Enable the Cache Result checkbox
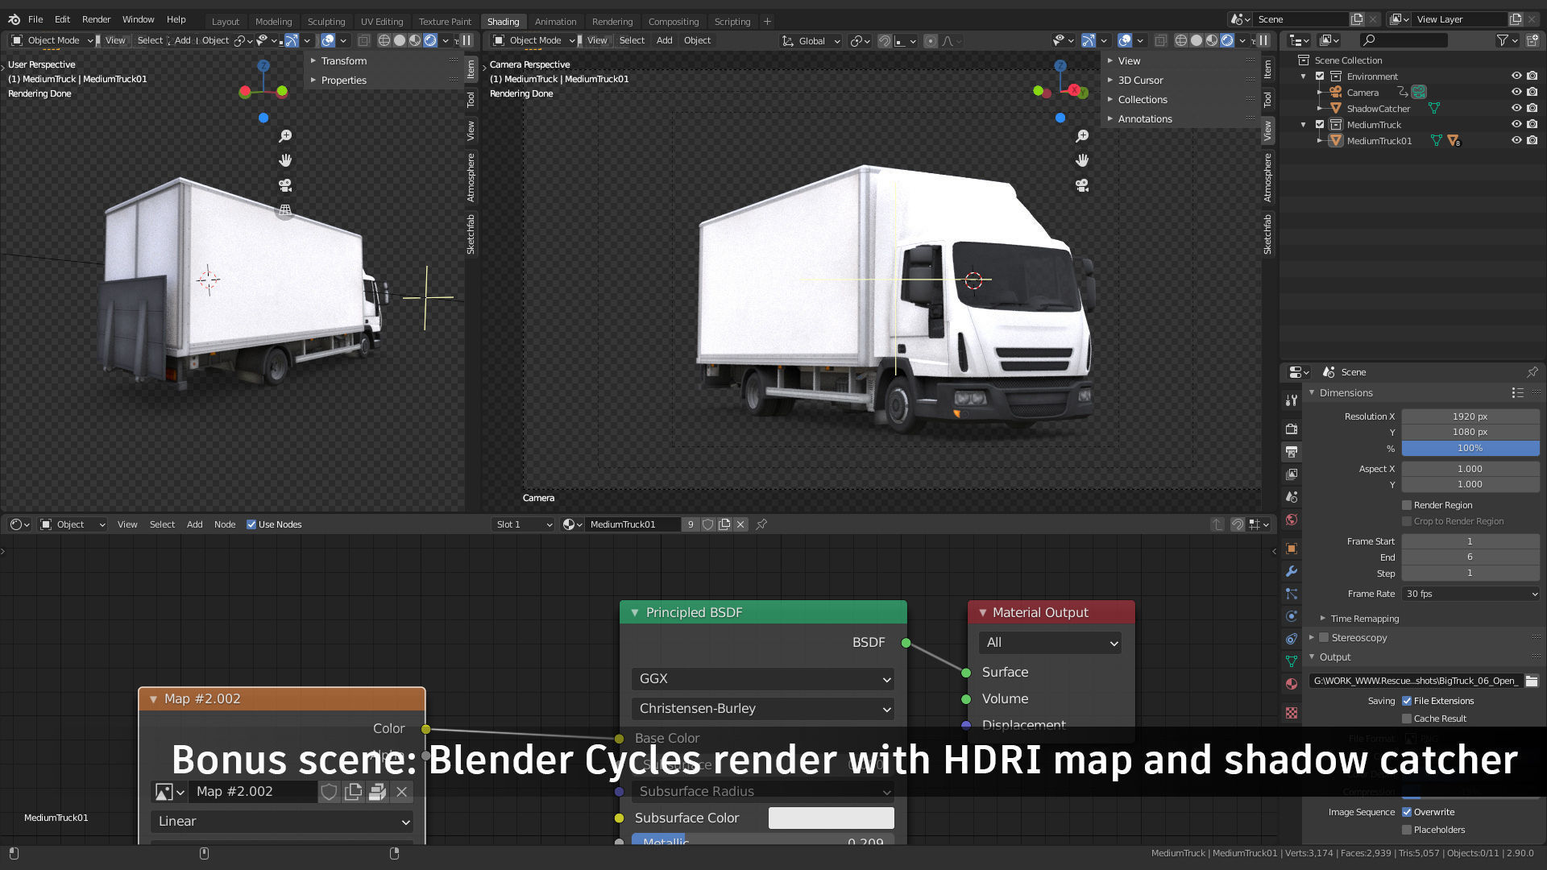Screen dimensions: 1547x870 1407,719
